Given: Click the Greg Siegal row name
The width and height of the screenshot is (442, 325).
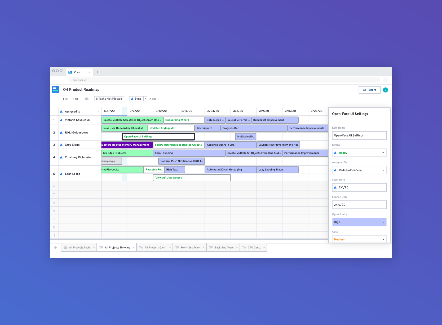Looking at the screenshot, I should [72, 145].
